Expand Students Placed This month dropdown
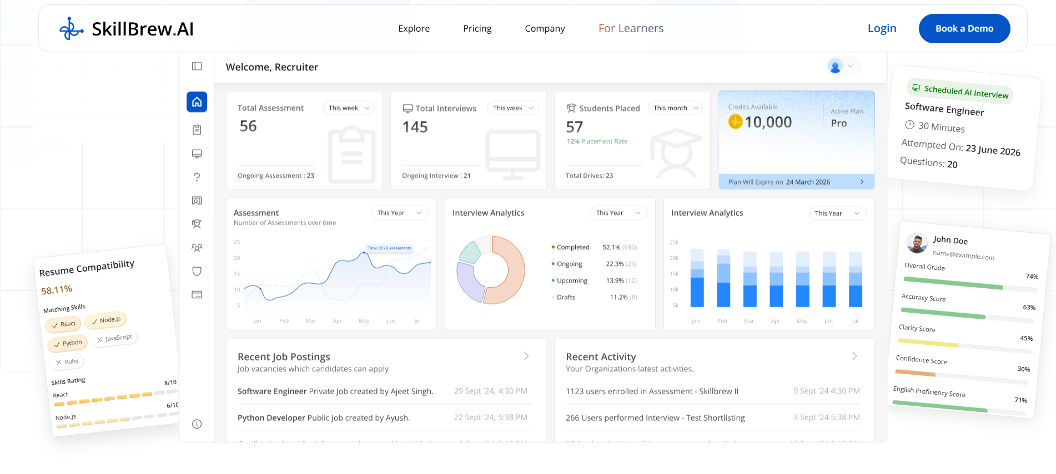 675,108
